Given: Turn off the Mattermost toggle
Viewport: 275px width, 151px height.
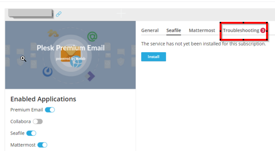Looking at the screenshot, I should 42,145.
